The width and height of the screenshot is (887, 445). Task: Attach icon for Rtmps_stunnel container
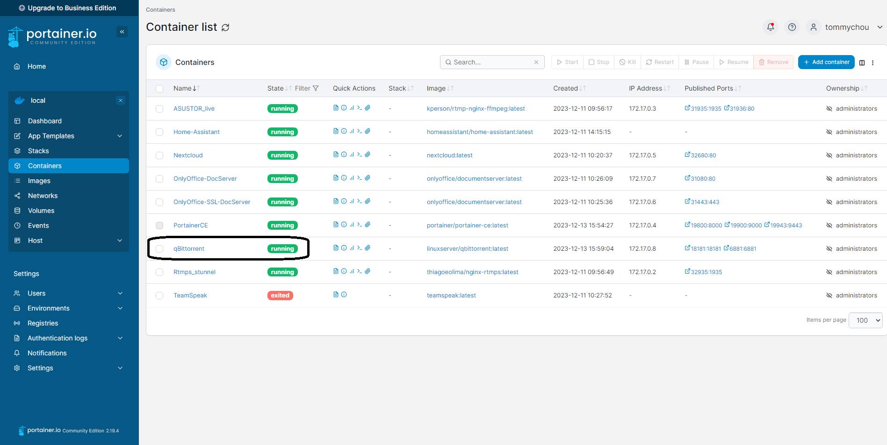pyautogui.click(x=368, y=271)
